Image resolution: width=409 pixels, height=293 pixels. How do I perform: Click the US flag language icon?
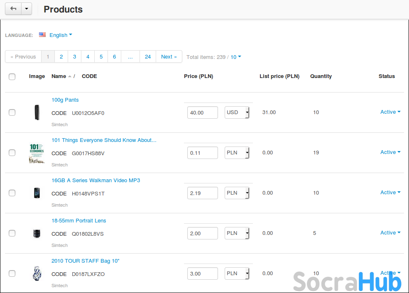point(42,35)
